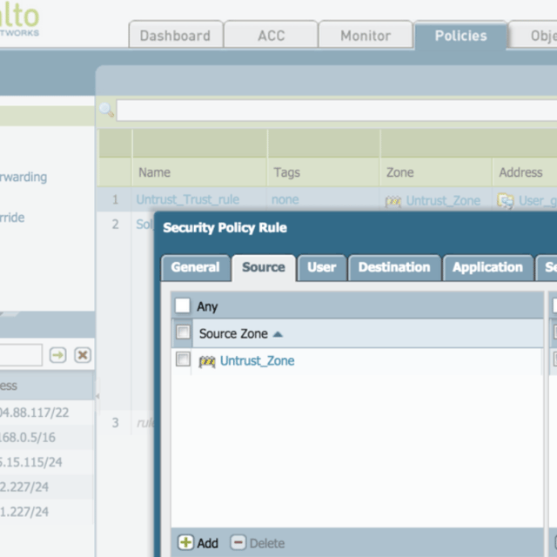Enable the Any source zone checkbox

coord(183,305)
